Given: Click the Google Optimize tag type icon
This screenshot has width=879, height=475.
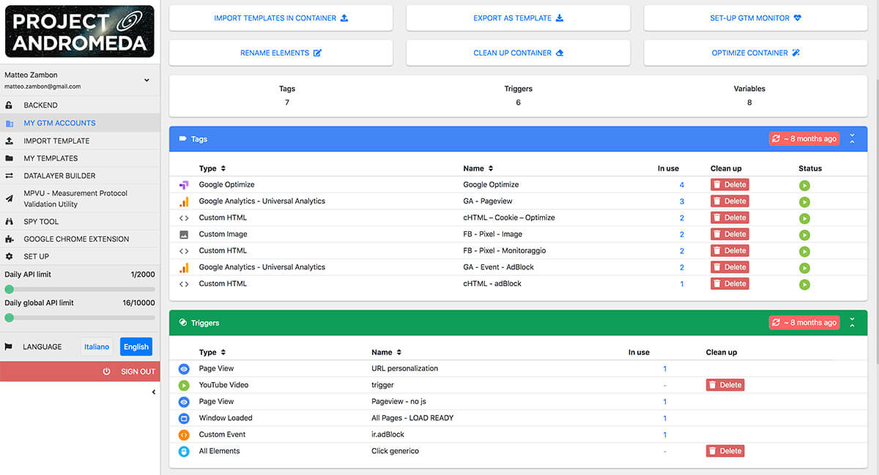Looking at the screenshot, I should pyautogui.click(x=184, y=185).
